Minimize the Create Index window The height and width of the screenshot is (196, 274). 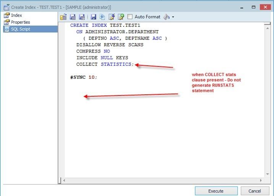(x=242, y=7)
